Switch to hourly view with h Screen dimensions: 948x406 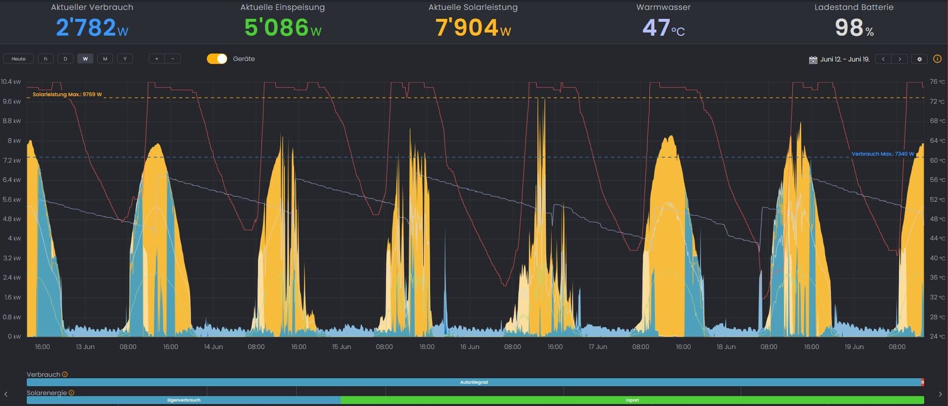pyautogui.click(x=46, y=58)
